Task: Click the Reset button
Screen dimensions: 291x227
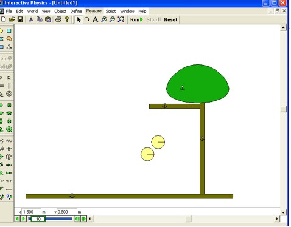Action: point(170,19)
